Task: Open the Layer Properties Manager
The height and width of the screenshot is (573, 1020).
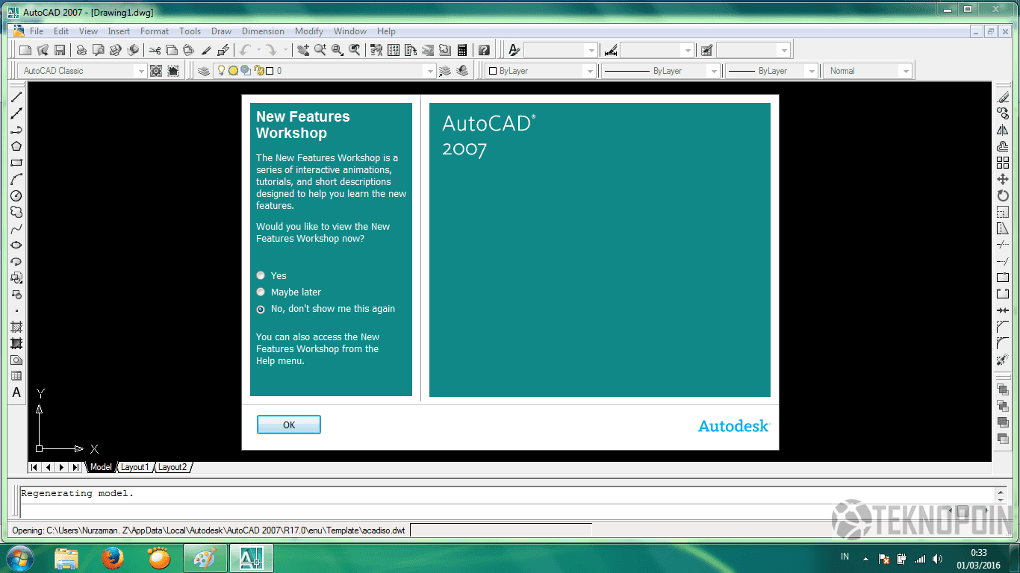Action: click(204, 70)
